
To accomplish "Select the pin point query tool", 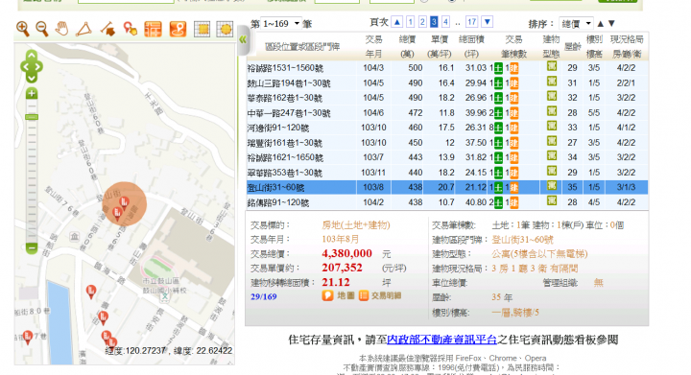I will (x=130, y=29).
